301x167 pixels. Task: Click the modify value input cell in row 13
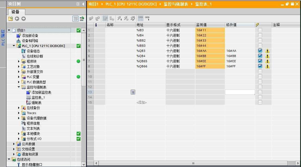[x=240, y=92]
